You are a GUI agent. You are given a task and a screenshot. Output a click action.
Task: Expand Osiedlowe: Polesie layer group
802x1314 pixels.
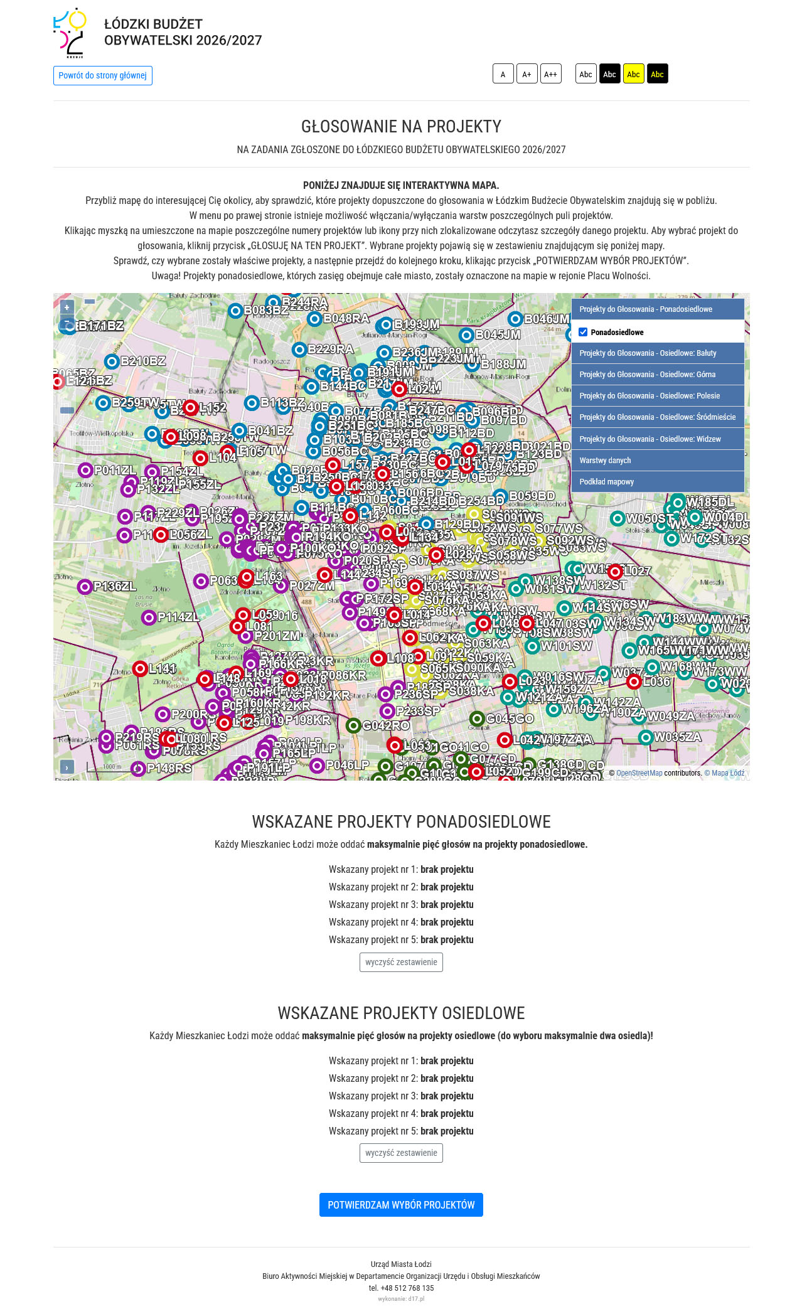(658, 396)
